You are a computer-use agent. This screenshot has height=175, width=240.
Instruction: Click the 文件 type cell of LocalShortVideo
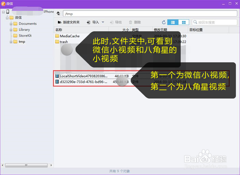coord(135,76)
